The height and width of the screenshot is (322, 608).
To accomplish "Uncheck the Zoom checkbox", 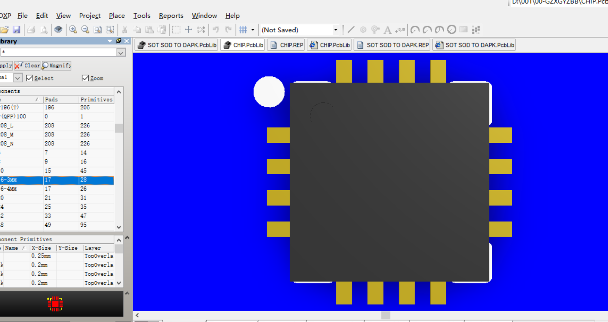I will tap(85, 78).
